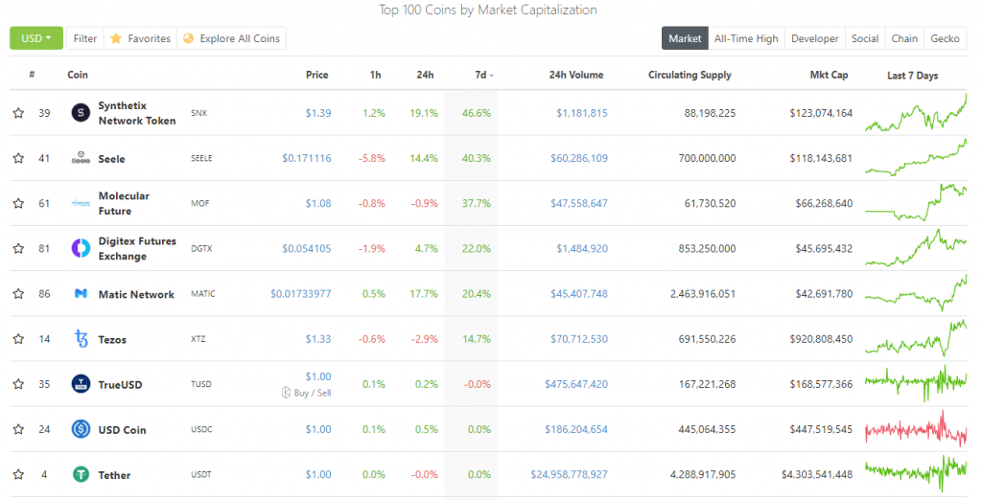The width and height of the screenshot is (982, 500).
Task: Click Matic price $0.01733977
Action: click(300, 293)
